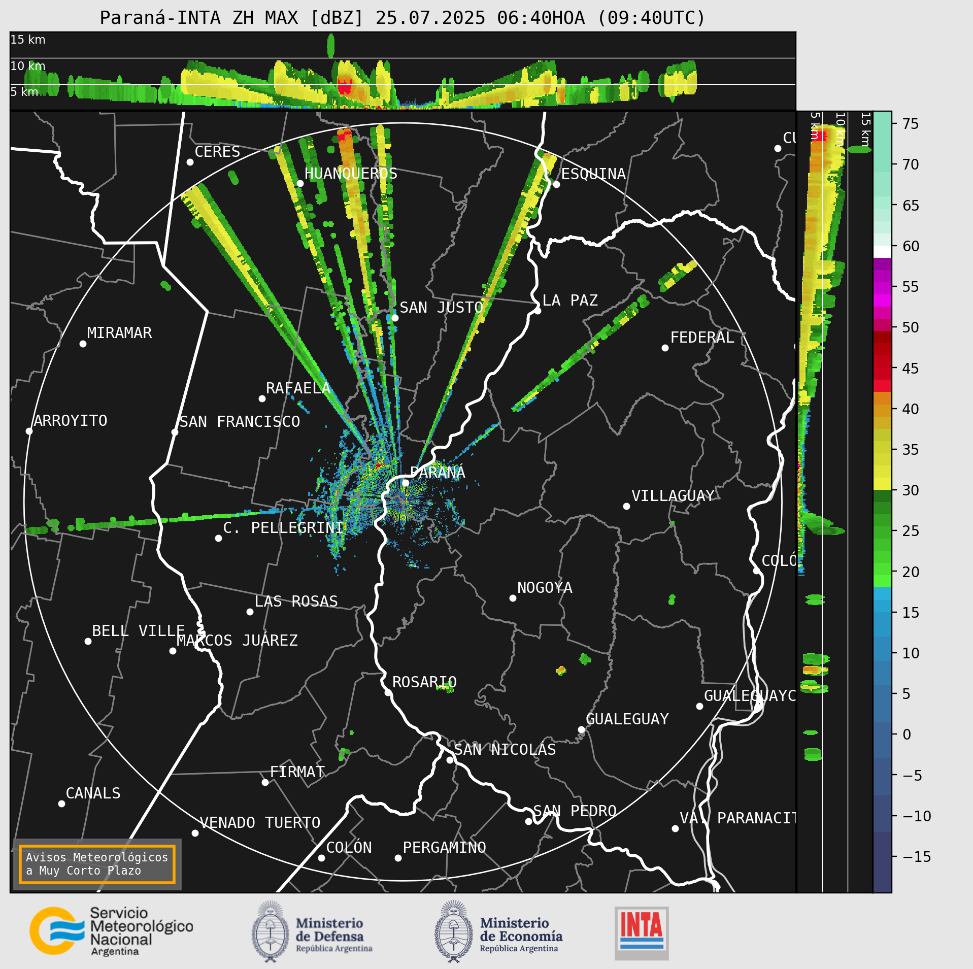Viewport: 973px width, 969px height.
Task: Click the MARCOS JUÁREZ label
Action: [x=237, y=640]
